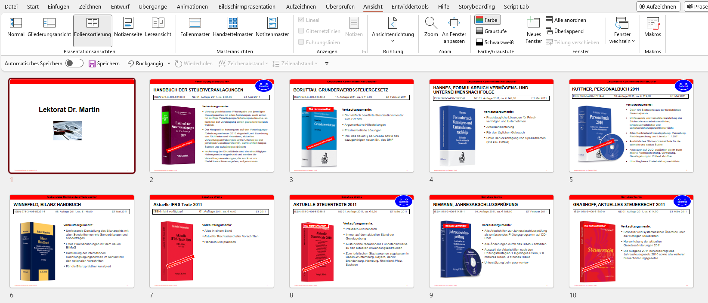Toggle Automatisches Speichern switch
Screen dimensions: 708x303
point(74,64)
